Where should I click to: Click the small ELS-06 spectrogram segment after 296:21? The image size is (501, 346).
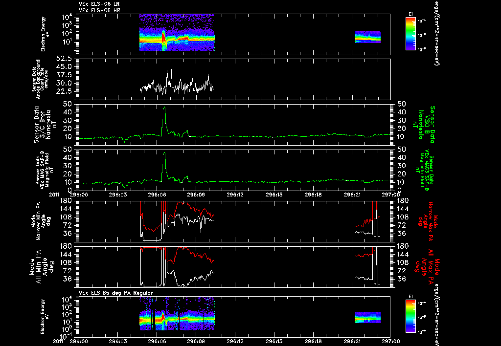[x=368, y=37]
